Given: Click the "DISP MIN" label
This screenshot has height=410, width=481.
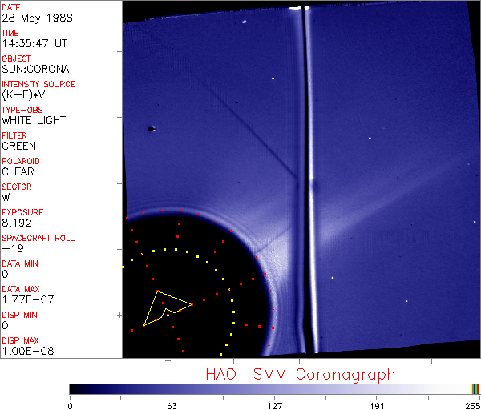Looking at the screenshot, I should point(19,315).
